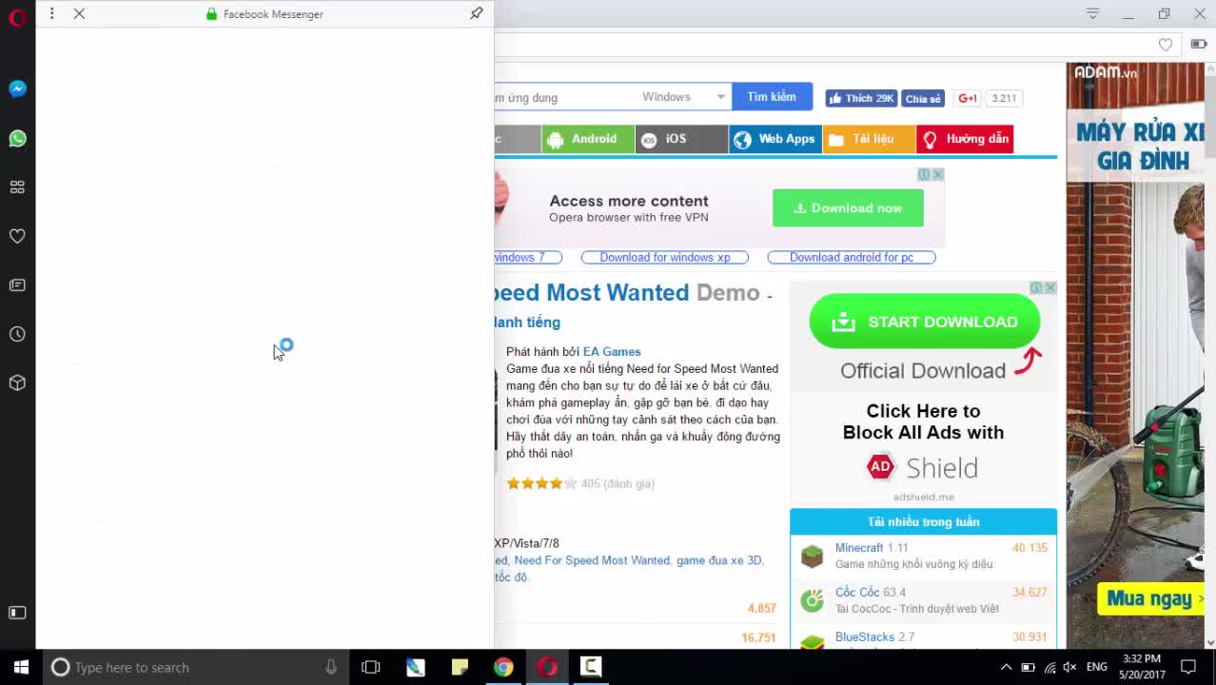Open Messenger panel three-dot options menu

(51, 13)
